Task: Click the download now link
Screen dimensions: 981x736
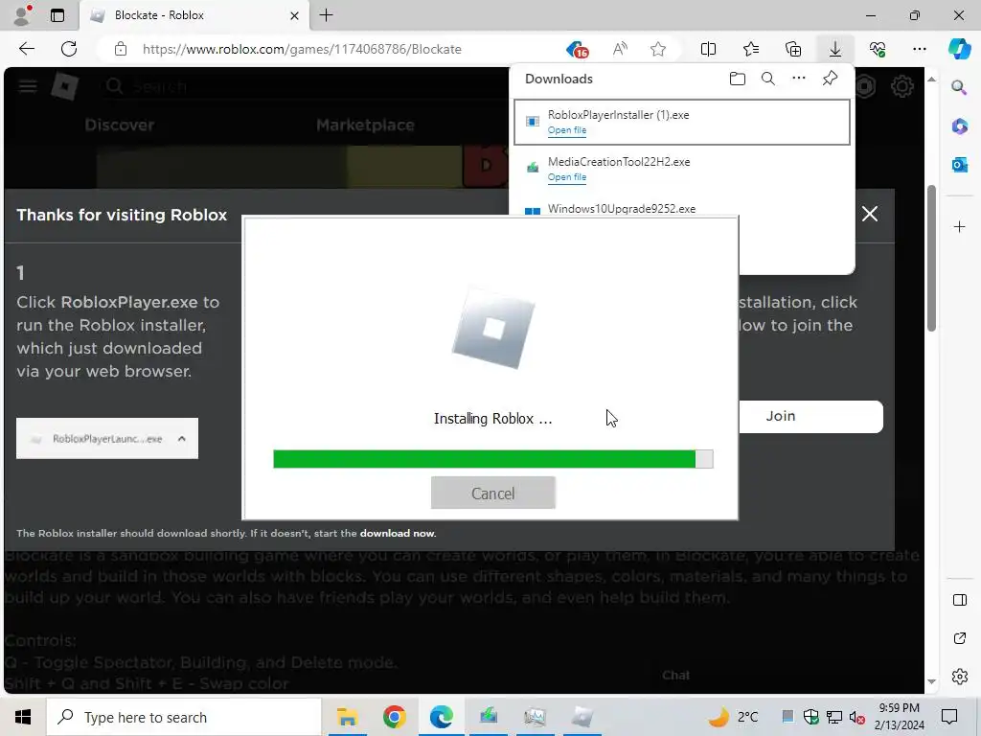Action: click(x=398, y=533)
